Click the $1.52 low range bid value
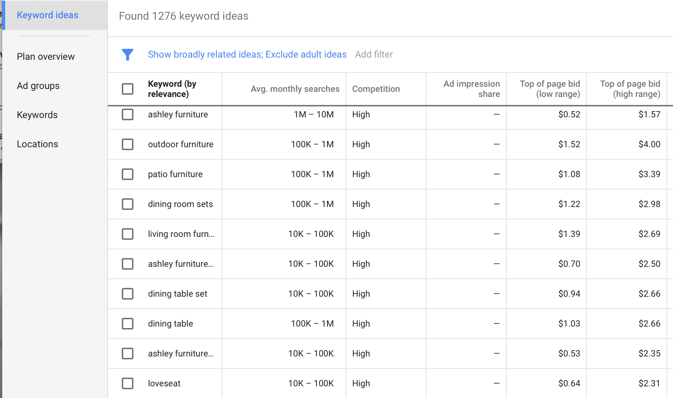 [569, 144]
